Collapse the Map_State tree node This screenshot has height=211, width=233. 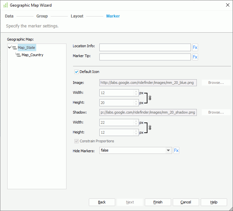click(10, 48)
